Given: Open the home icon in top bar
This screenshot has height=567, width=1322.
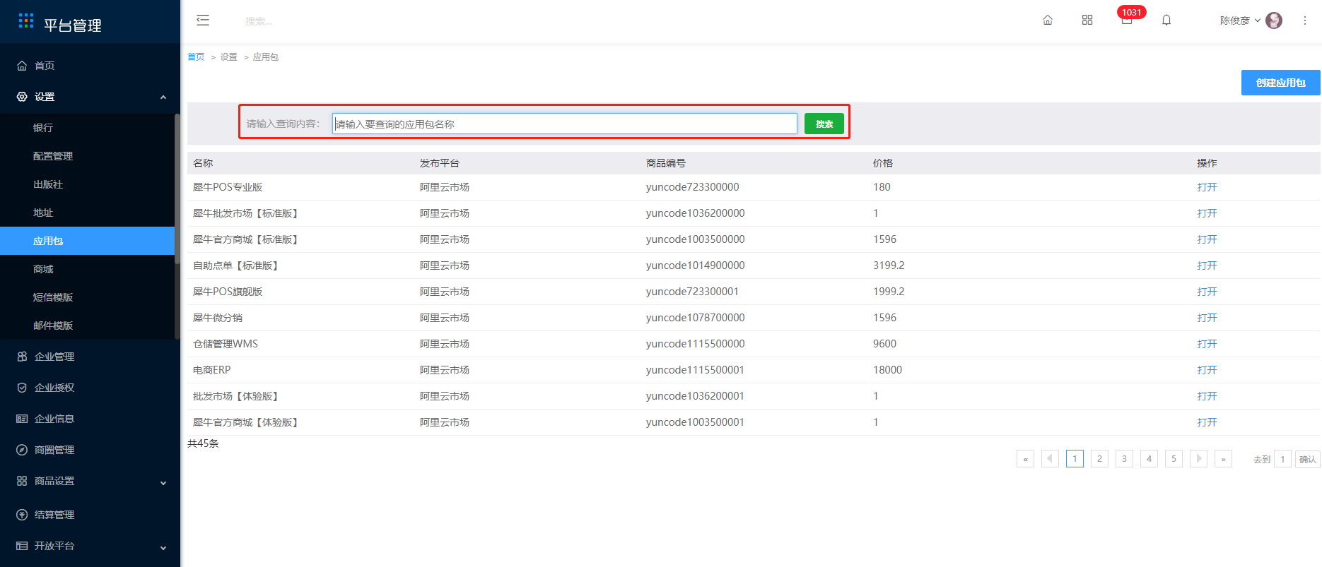Looking at the screenshot, I should pos(1048,20).
